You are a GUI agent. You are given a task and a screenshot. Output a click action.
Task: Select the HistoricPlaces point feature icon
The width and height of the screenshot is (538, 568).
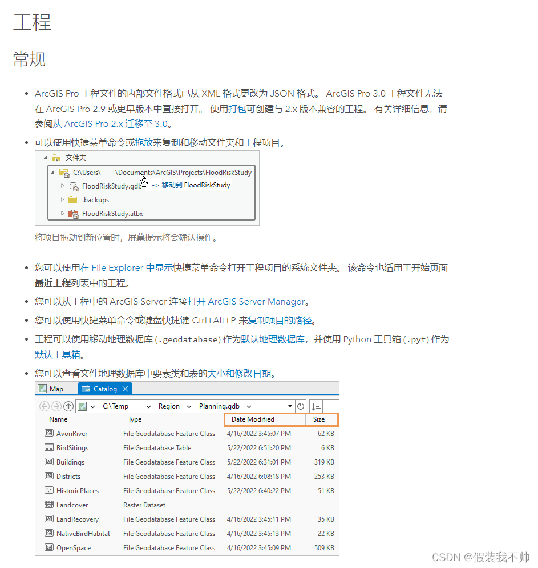coord(49,490)
